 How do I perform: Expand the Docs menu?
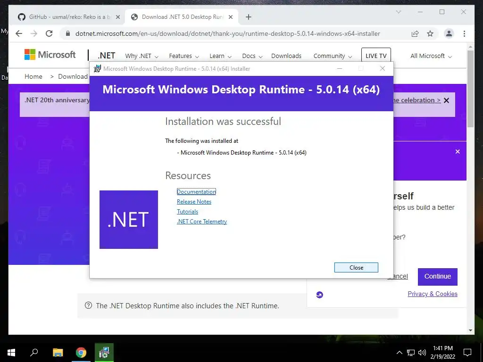[x=252, y=56]
